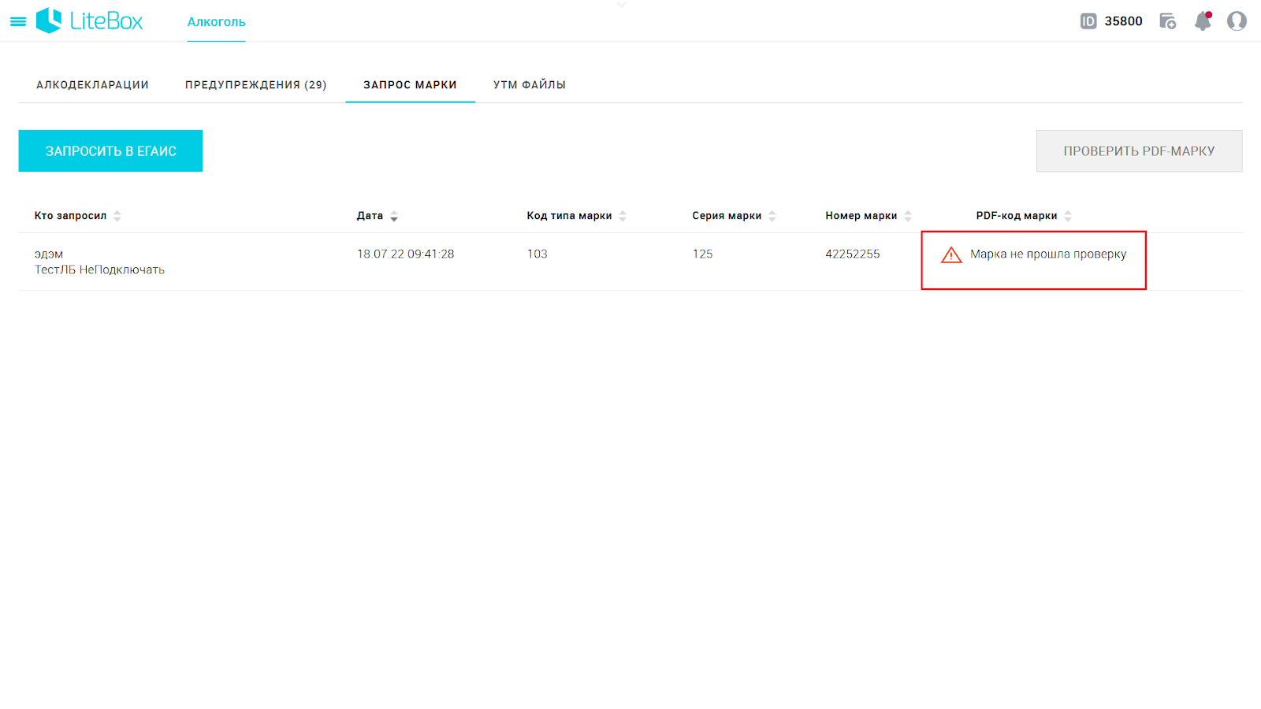This screenshot has height=709, width=1261.
Task: Open the cash register add icon
Action: [1168, 21]
